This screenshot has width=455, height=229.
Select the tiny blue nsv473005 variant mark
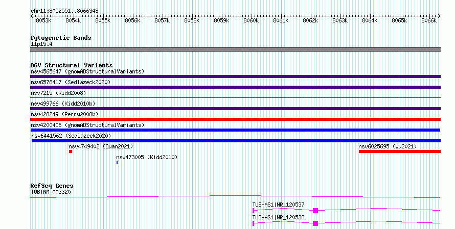tap(117, 162)
